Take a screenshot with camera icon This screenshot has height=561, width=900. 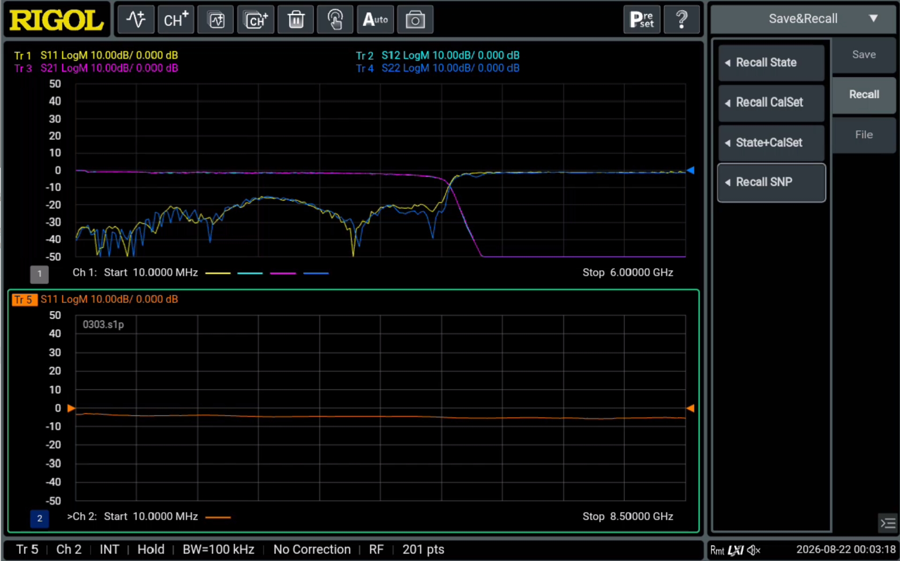click(x=415, y=20)
